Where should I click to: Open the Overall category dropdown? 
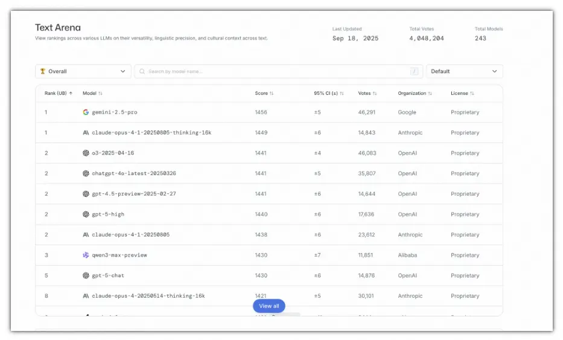(83, 71)
